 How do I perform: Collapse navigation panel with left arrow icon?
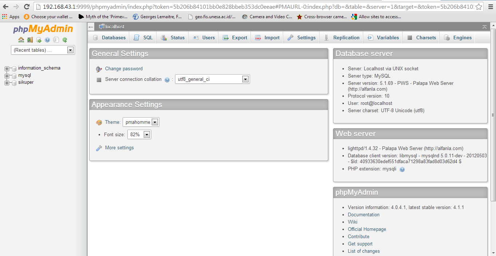(x=91, y=27)
